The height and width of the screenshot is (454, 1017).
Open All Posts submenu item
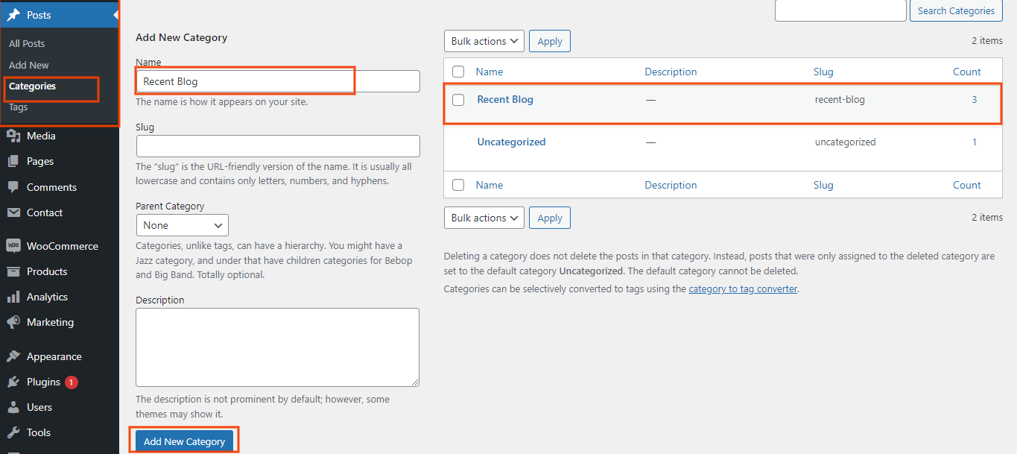(27, 44)
